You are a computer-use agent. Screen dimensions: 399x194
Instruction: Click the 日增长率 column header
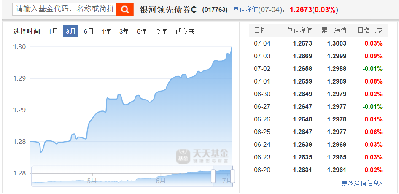tap(370, 30)
